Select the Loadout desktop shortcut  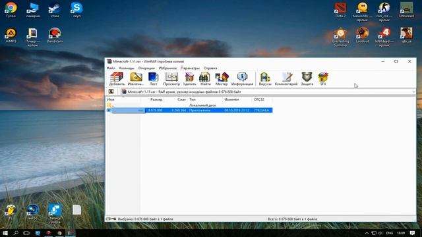(362, 35)
